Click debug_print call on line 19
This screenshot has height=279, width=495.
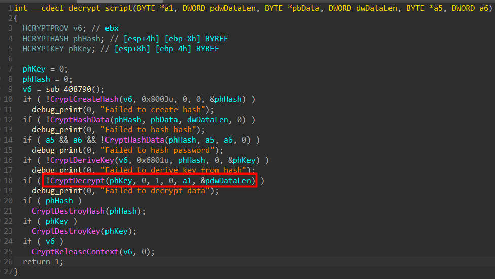pos(57,191)
